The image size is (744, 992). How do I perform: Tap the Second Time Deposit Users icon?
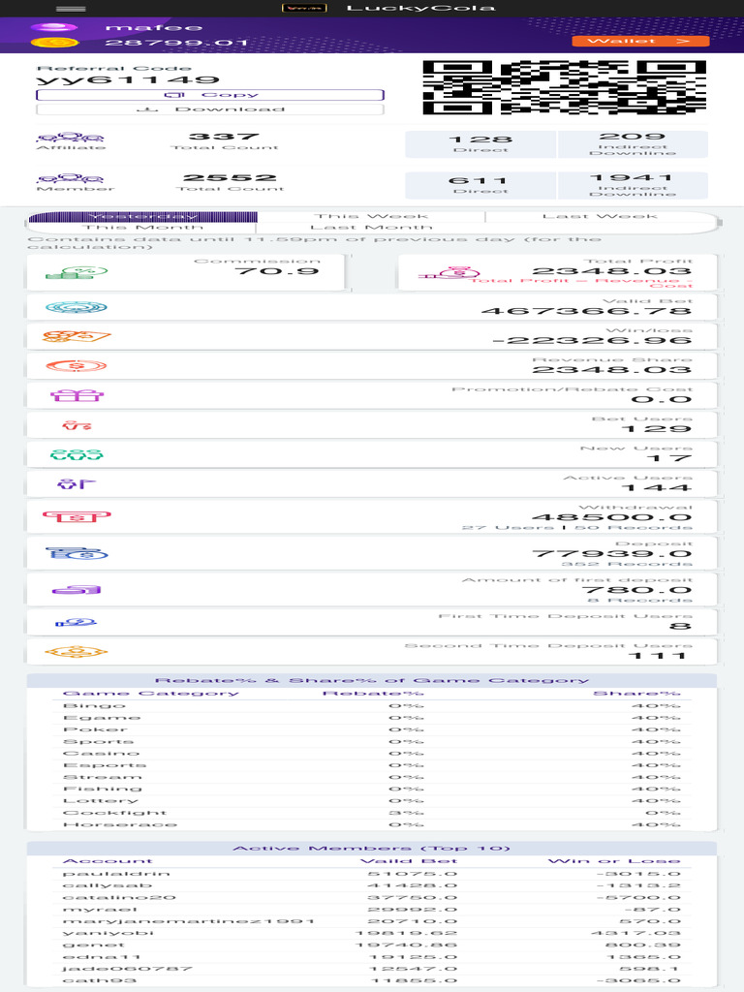(77, 652)
